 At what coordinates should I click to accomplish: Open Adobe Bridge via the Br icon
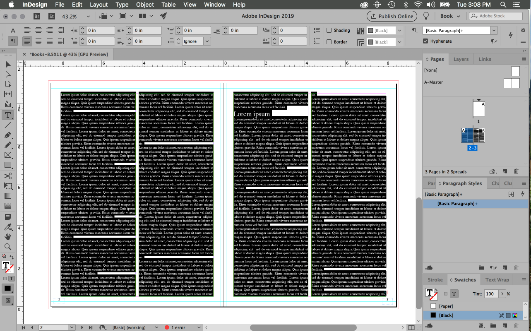pos(37,16)
